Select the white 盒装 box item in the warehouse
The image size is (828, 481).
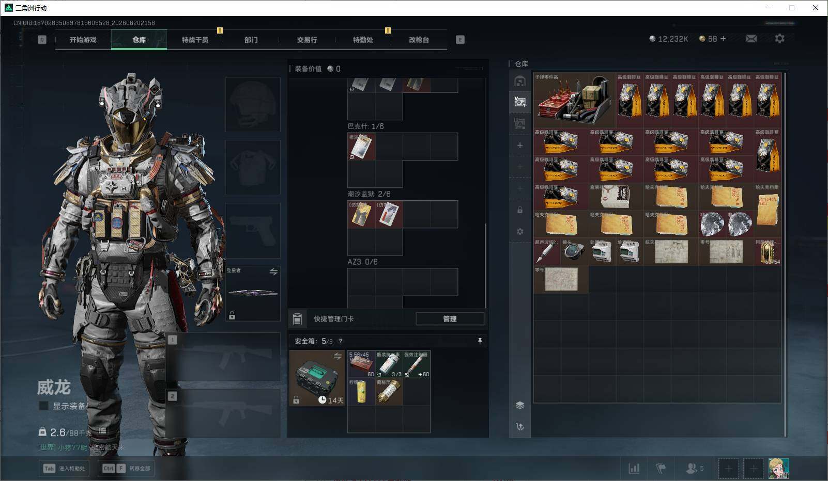tap(616, 197)
